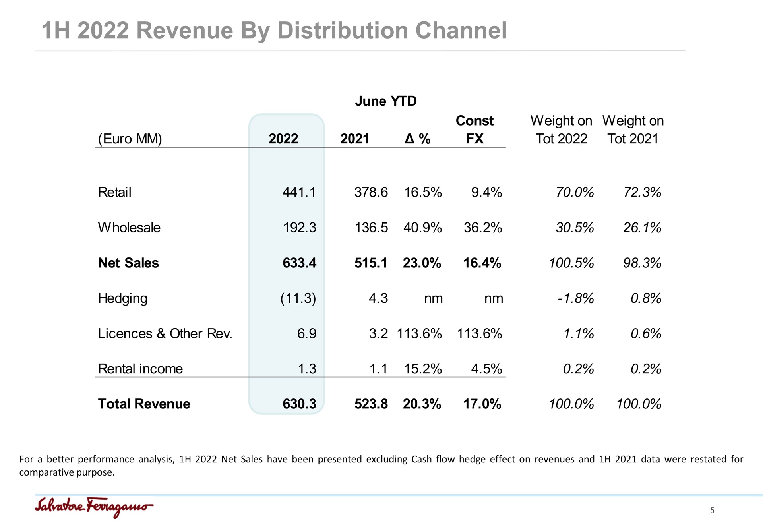763x528 pixels.
Task: Click Retail weight 70.0%
Action: 575,192
